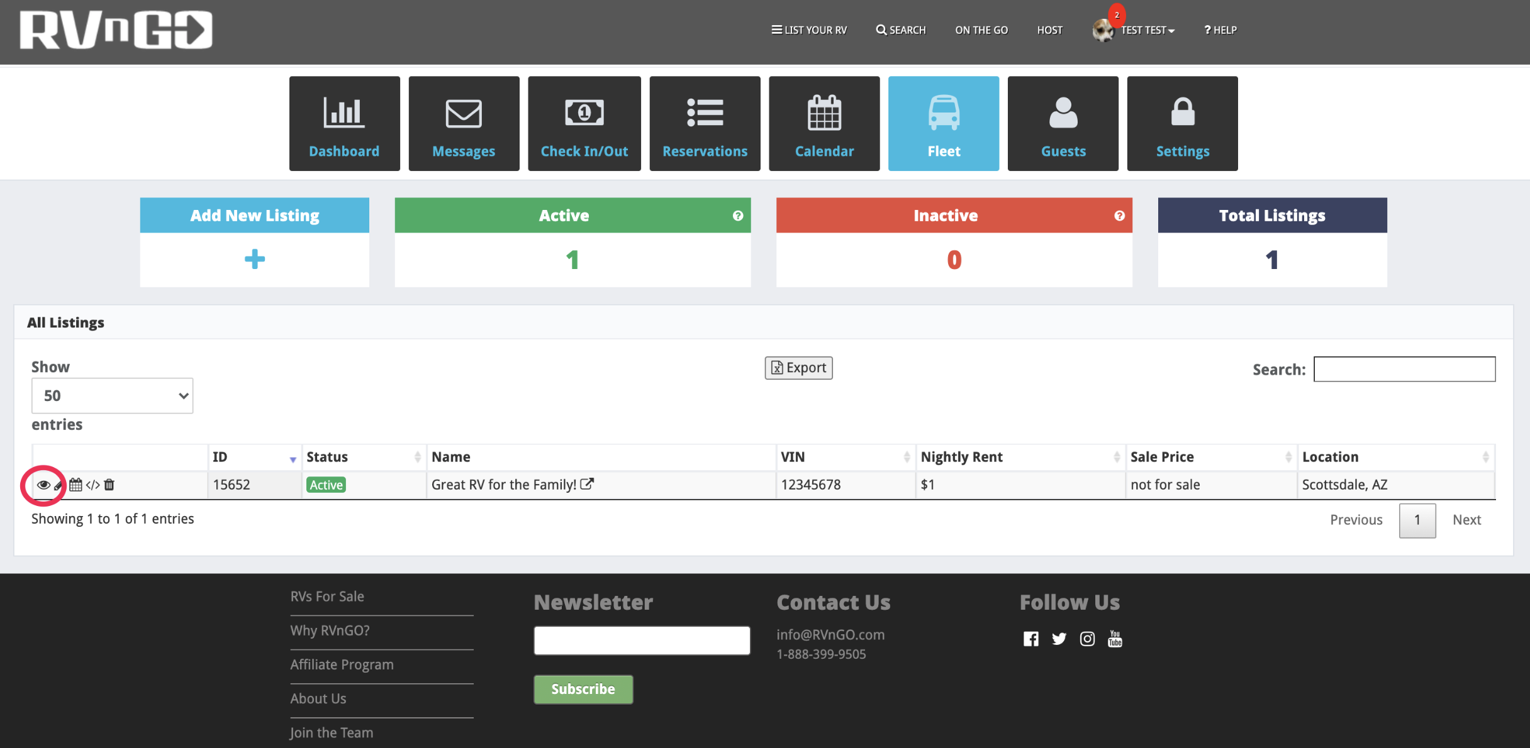
Task: Delete listing 15652 with the trash icon
Action: click(x=109, y=485)
